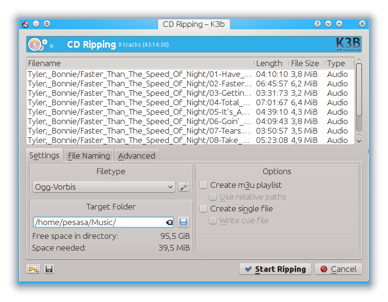Image resolution: width=388 pixels, height=302 pixels.
Task: Click the length value 07:01:67
Action: tap(272, 102)
